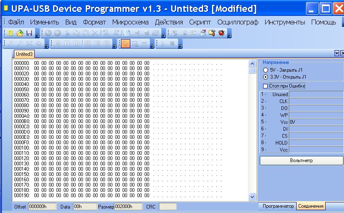
Task: Click the Vss pin value field showing 0V
Action: click(316, 122)
